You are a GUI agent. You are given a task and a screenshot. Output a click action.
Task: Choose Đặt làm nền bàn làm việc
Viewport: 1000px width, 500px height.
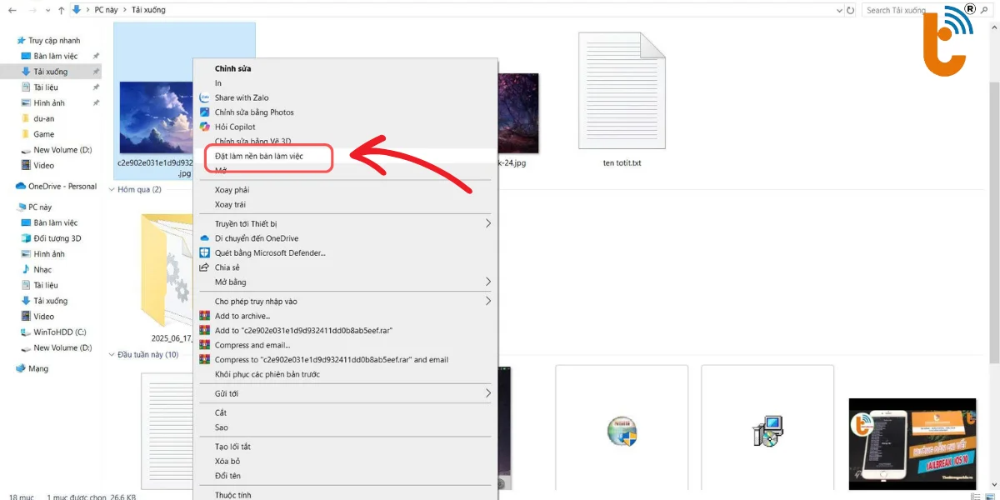click(258, 156)
